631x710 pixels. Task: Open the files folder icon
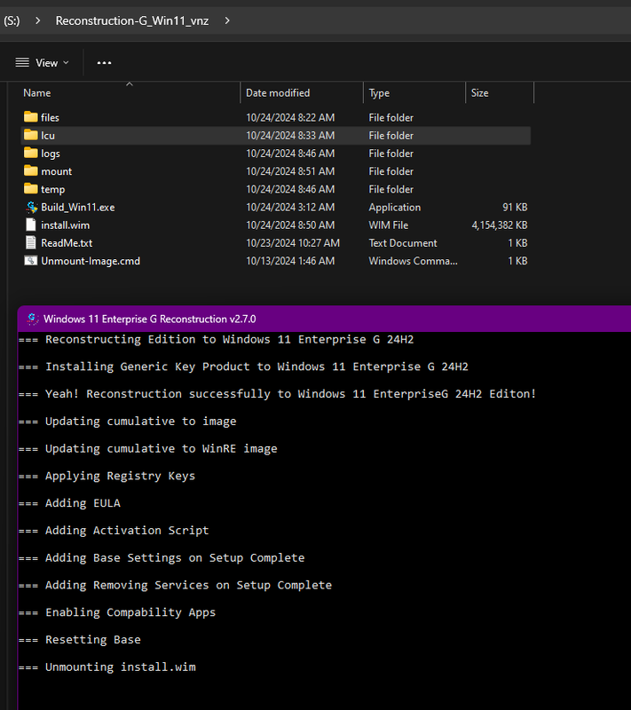click(31, 117)
